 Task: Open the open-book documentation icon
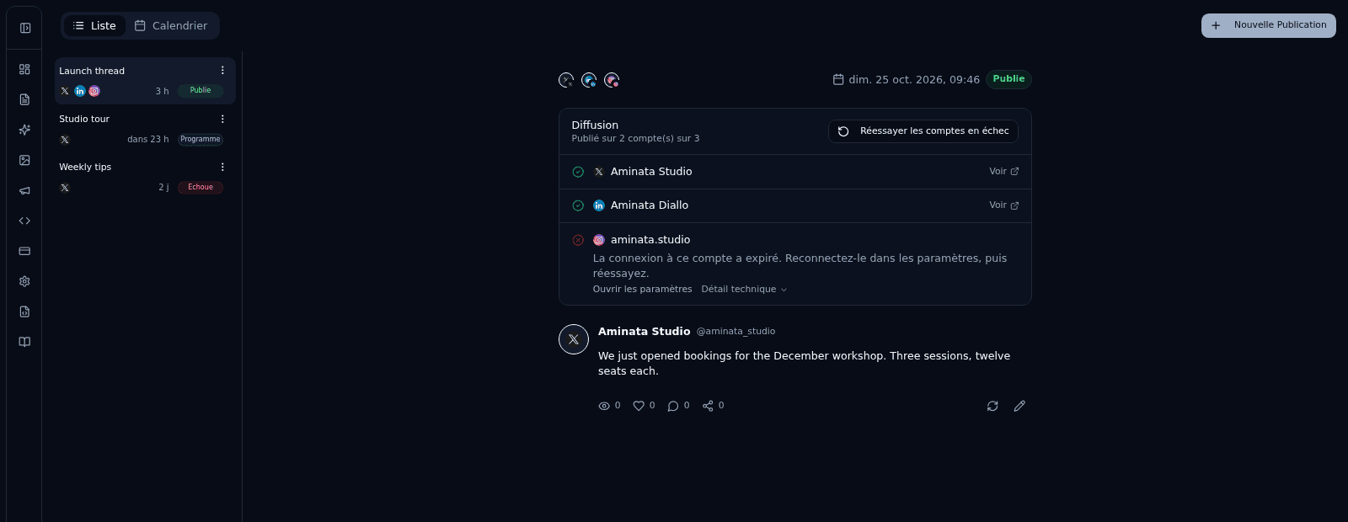pyautogui.click(x=24, y=342)
